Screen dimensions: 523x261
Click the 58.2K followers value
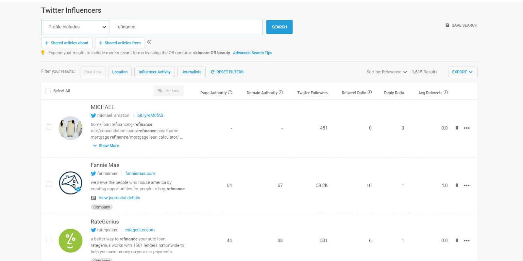[322, 185]
